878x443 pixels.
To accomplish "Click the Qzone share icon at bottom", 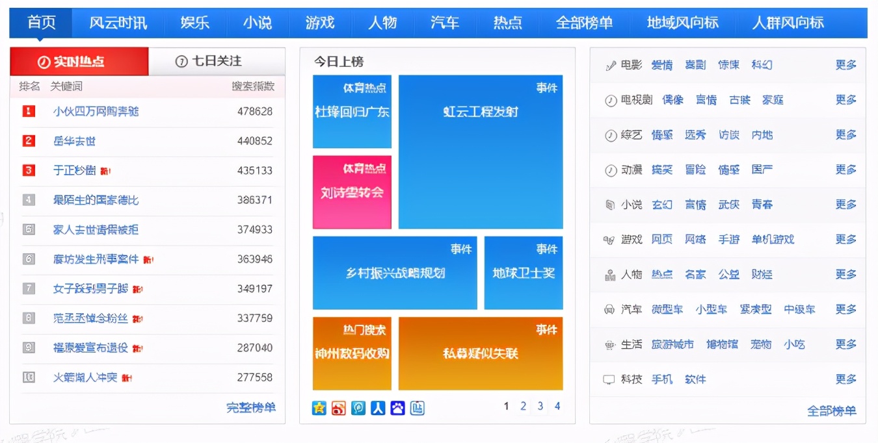I will point(416,408).
